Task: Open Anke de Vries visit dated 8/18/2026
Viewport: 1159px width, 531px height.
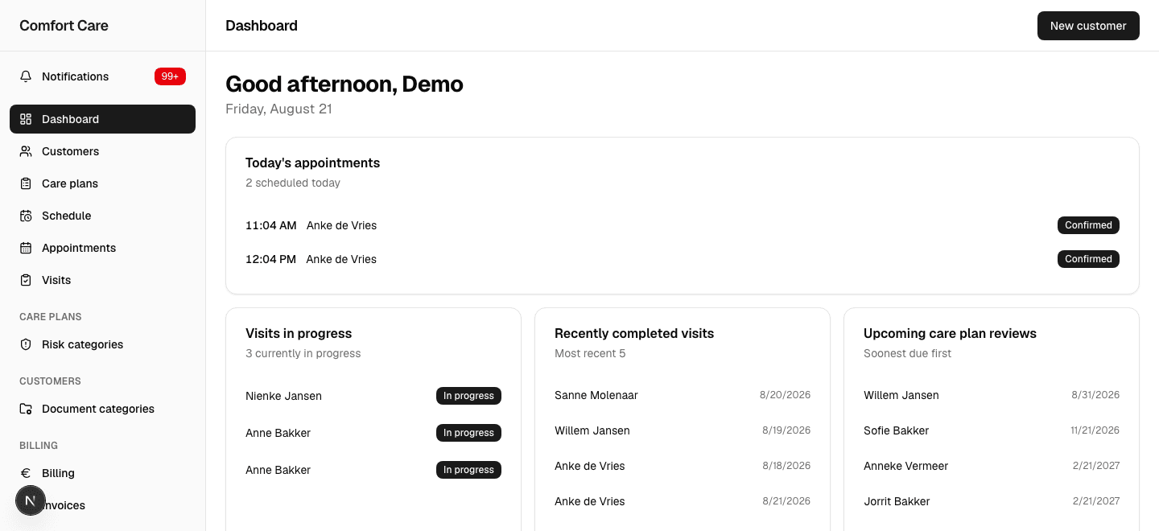Action: (x=683, y=466)
